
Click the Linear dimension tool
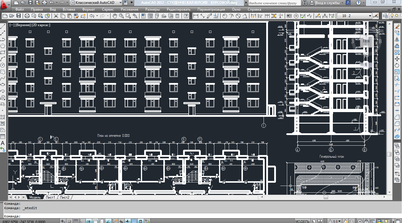click(195, 16)
